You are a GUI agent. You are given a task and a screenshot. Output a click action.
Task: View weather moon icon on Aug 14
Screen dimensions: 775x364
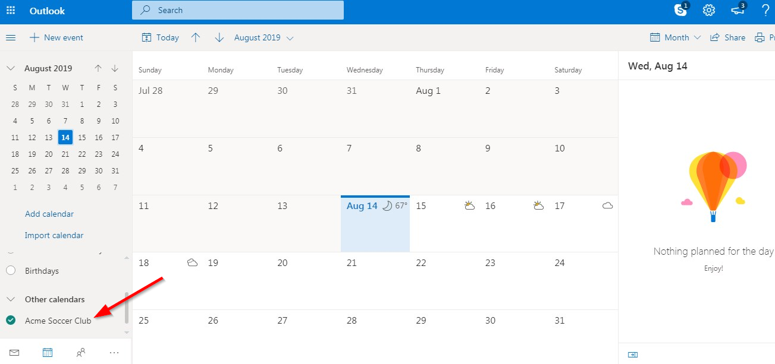tap(387, 205)
